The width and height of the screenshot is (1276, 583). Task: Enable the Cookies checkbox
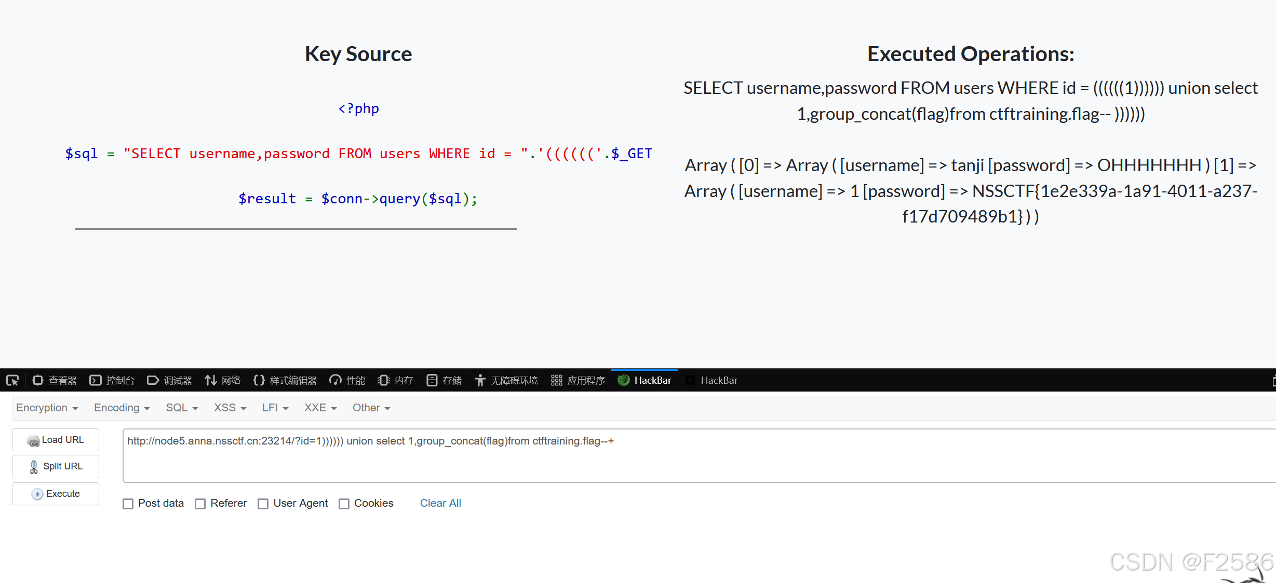point(344,504)
